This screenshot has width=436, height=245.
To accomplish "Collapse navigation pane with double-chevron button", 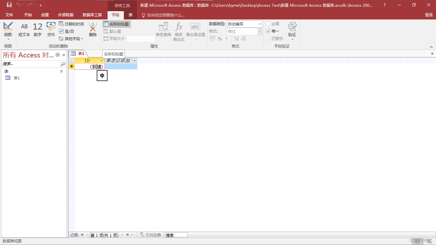I will tap(64, 55).
